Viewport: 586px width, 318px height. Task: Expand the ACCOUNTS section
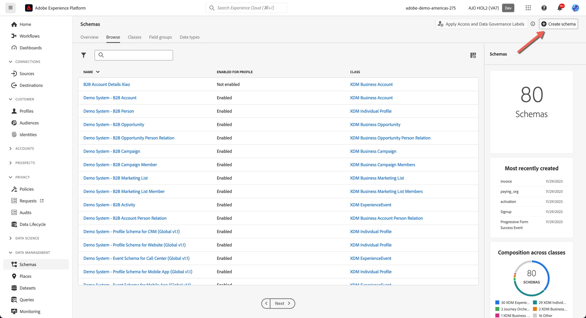(10, 149)
